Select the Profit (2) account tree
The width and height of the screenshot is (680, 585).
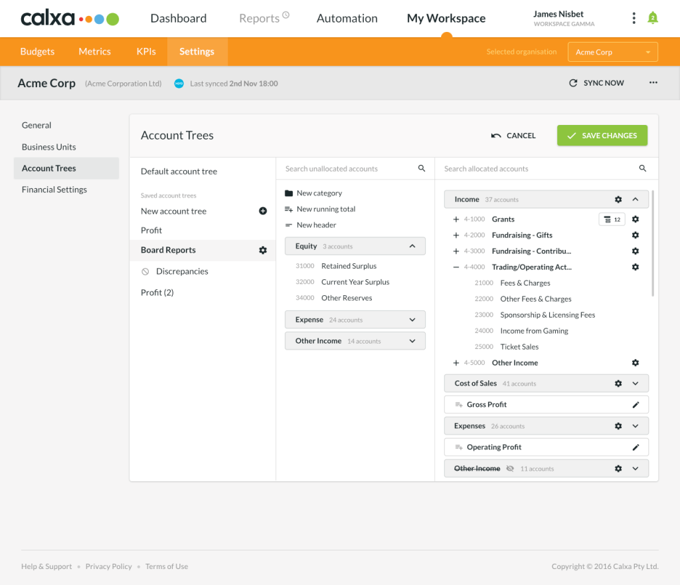pyautogui.click(x=157, y=292)
